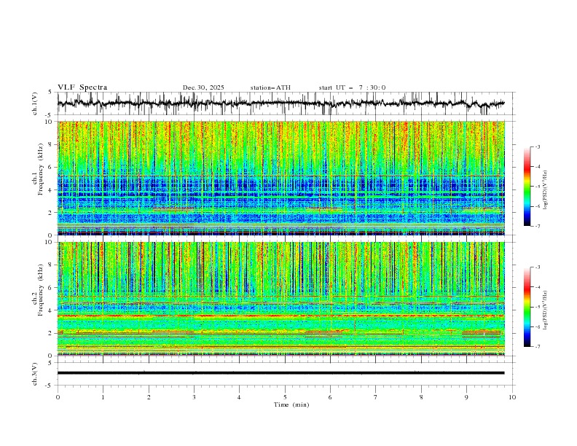
Task: Click the '5' tick on ch.1(V) axis
Action: click(51, 93)
